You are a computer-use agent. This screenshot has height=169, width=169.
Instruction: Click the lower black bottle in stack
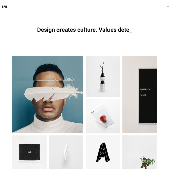(102, 86)
